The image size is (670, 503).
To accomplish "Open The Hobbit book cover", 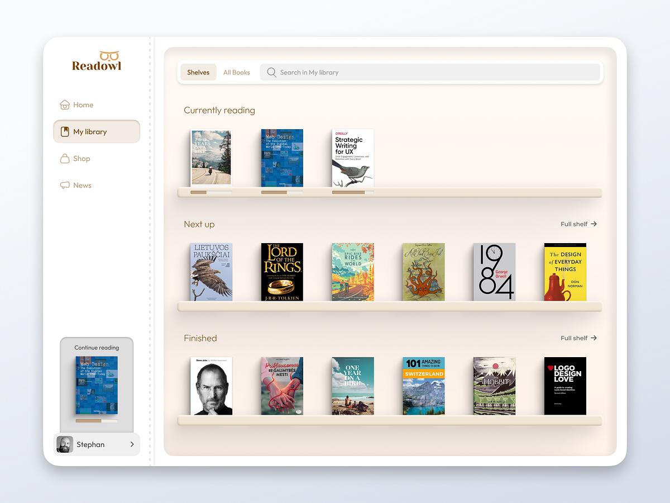I will [494, 386].
